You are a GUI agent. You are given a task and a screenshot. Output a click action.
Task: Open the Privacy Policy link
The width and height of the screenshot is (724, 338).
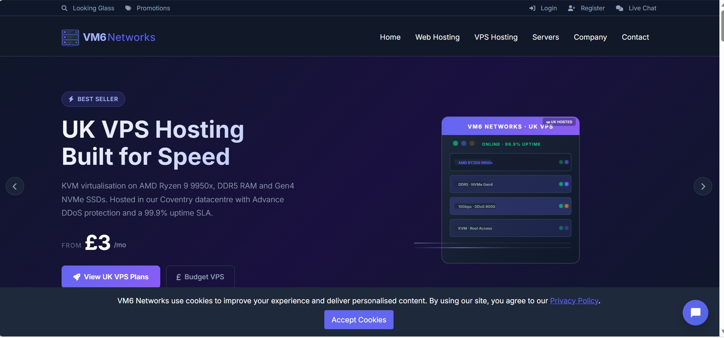click(574, 301)
